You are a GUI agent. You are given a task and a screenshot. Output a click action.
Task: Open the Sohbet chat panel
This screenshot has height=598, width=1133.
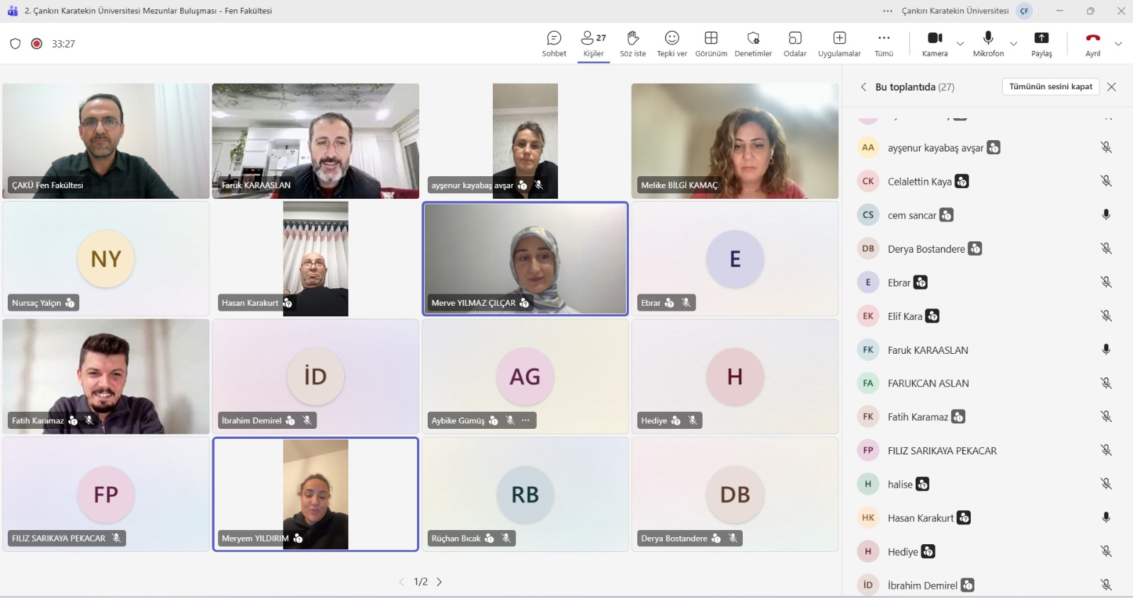[554, 43]
